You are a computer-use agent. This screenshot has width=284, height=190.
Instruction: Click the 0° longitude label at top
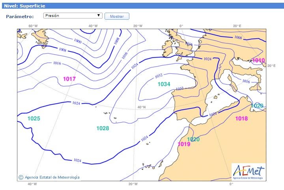tap(181, 26)
